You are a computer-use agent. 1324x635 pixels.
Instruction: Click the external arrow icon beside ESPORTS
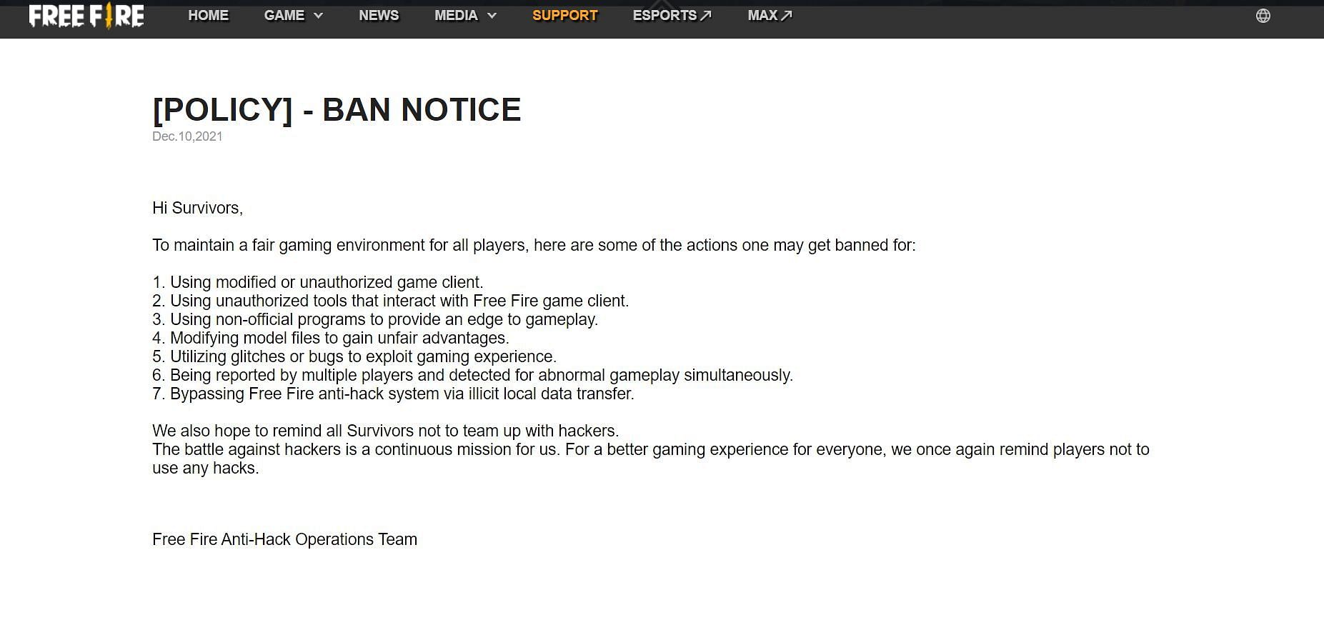point(706,16)
